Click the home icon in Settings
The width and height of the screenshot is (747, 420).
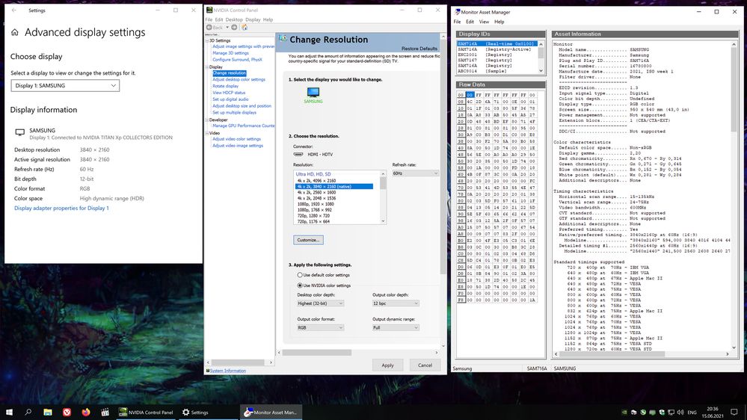coord(15,32)
